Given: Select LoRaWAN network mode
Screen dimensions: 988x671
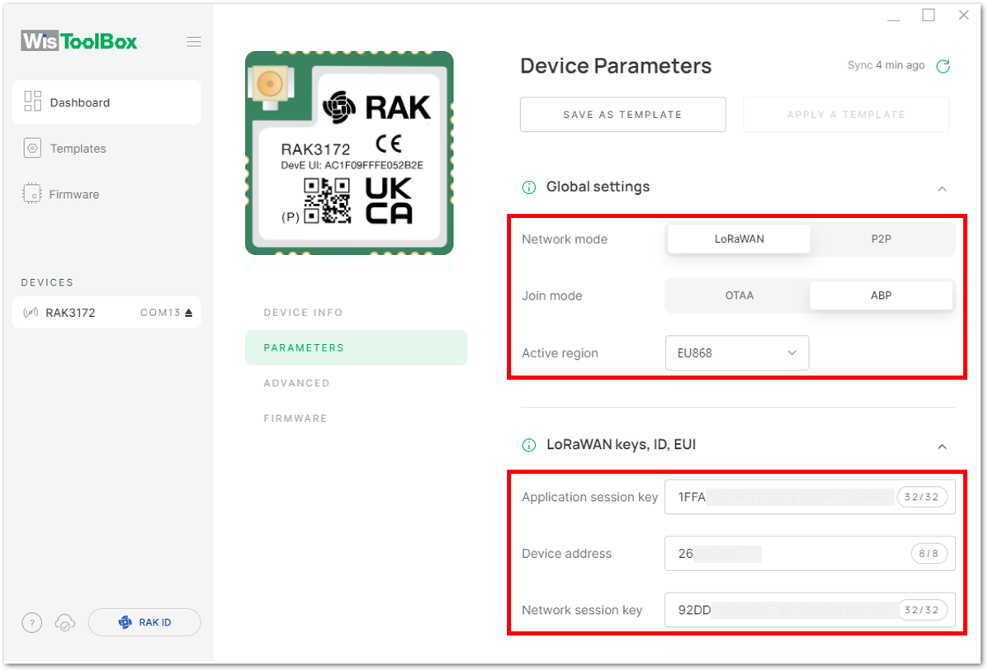Looking at the screenshot, I should coord(739,239).
